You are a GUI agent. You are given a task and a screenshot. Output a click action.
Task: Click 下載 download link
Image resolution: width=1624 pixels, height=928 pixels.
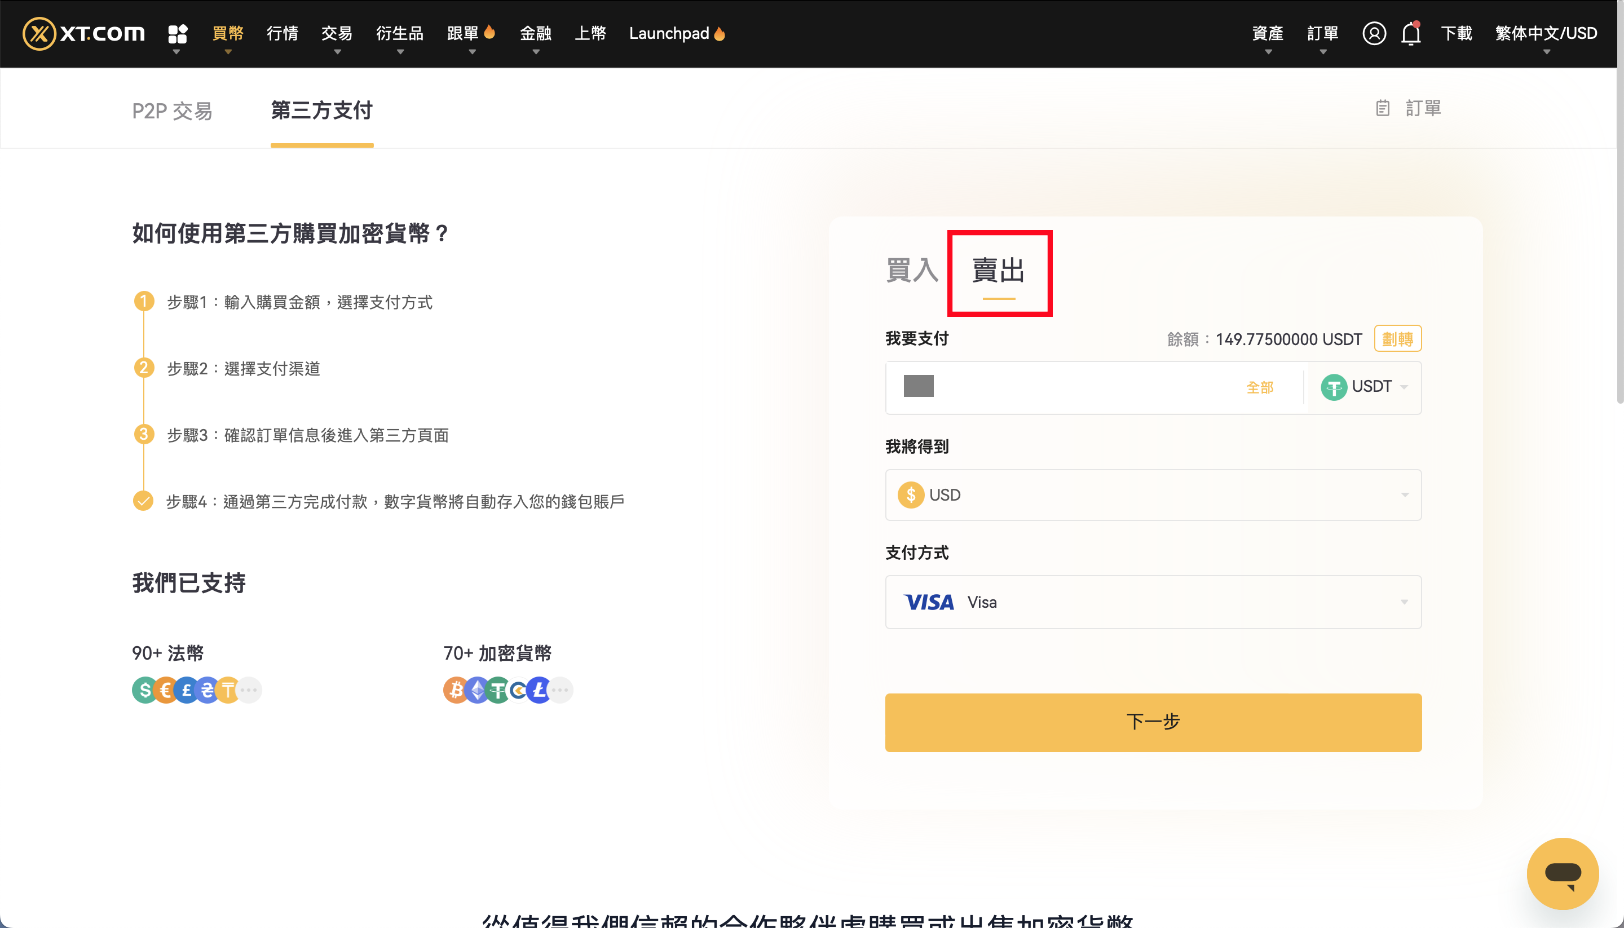click(x=1457, y=33)
